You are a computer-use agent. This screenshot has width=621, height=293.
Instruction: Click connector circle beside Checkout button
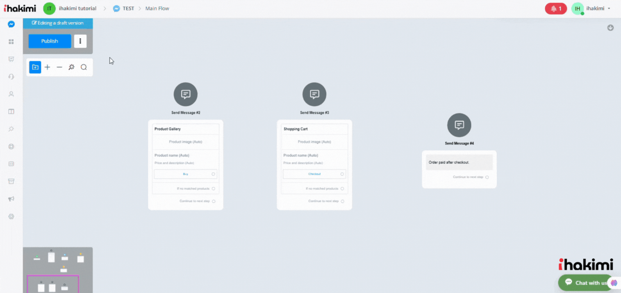pyautogui.click(x=342, y=174)
